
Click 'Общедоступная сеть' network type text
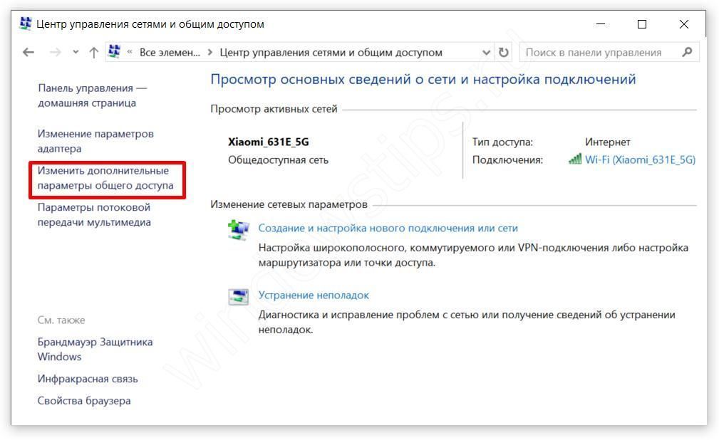(279, 160)
